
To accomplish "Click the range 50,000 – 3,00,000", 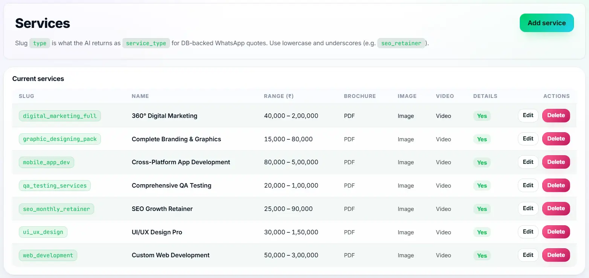I will click(x=291, y=255).
